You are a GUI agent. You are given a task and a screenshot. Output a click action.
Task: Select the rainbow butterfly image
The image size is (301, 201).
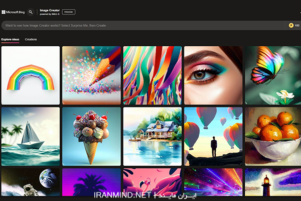coord(273,75)
